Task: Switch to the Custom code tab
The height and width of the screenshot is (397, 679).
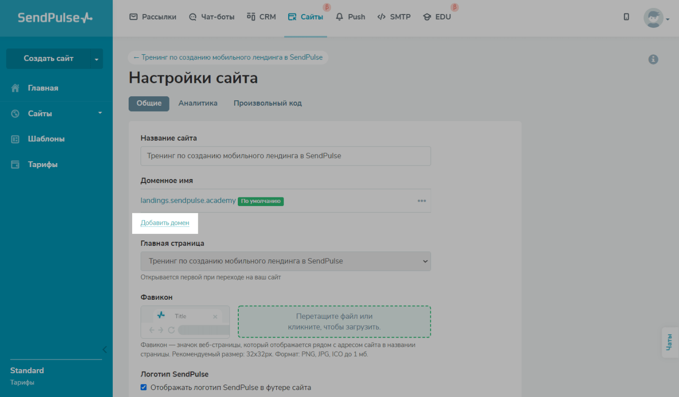Action: pos(268,103)
